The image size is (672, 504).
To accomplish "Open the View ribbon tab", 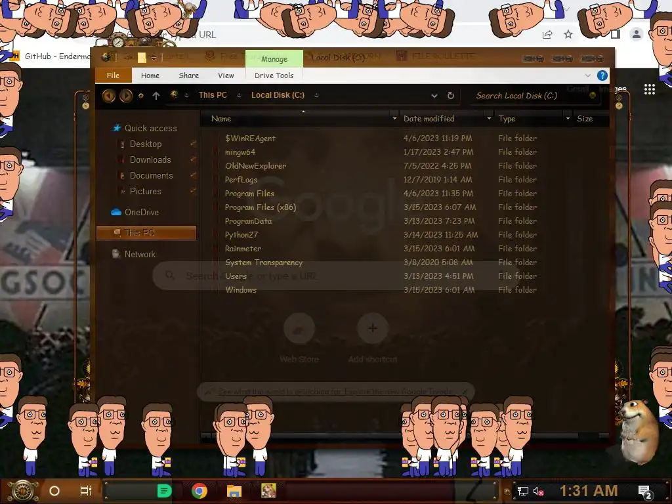I will 226,75.
